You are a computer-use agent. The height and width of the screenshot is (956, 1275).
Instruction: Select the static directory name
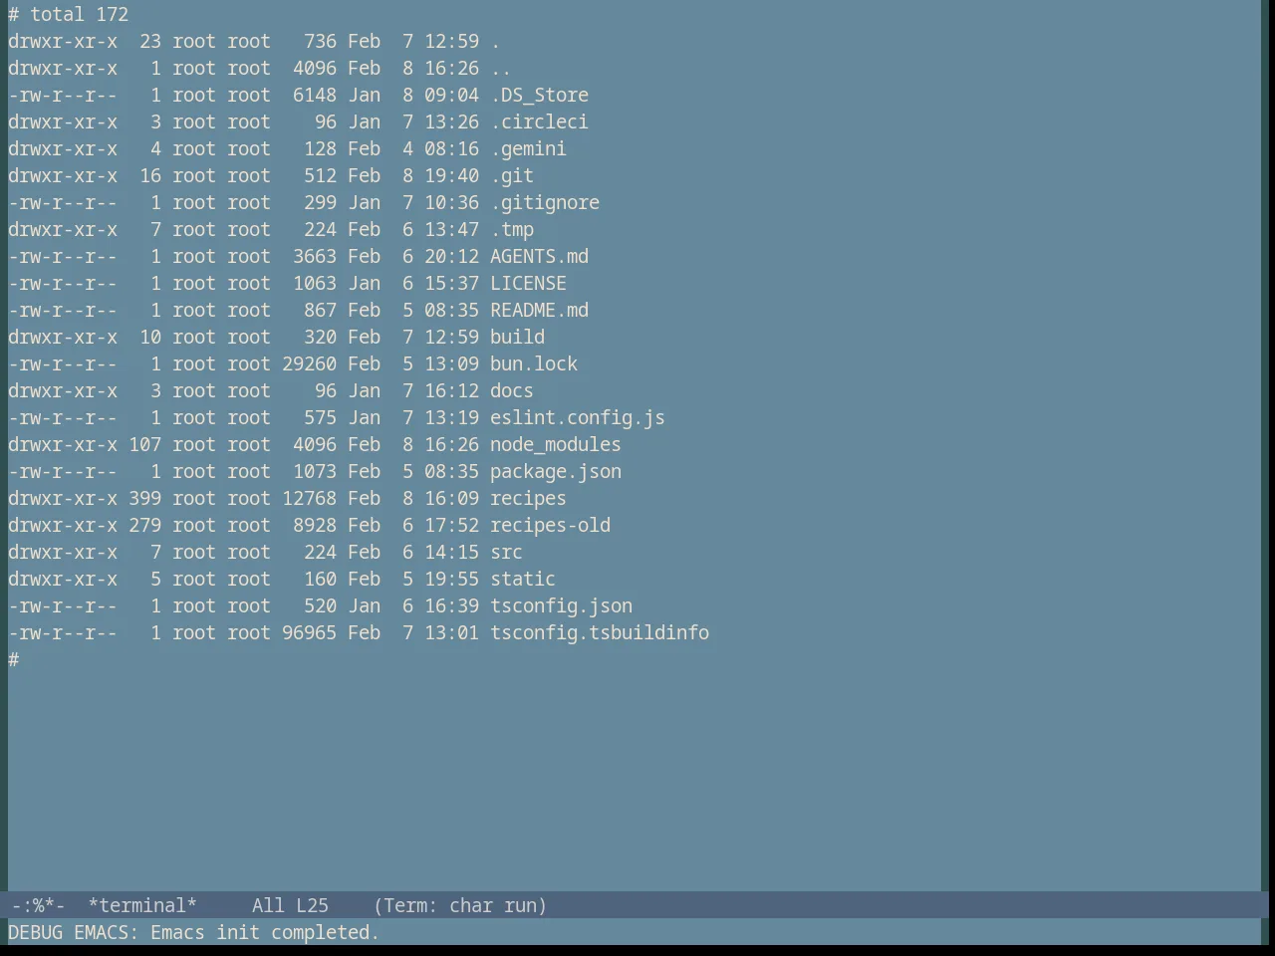523,579
